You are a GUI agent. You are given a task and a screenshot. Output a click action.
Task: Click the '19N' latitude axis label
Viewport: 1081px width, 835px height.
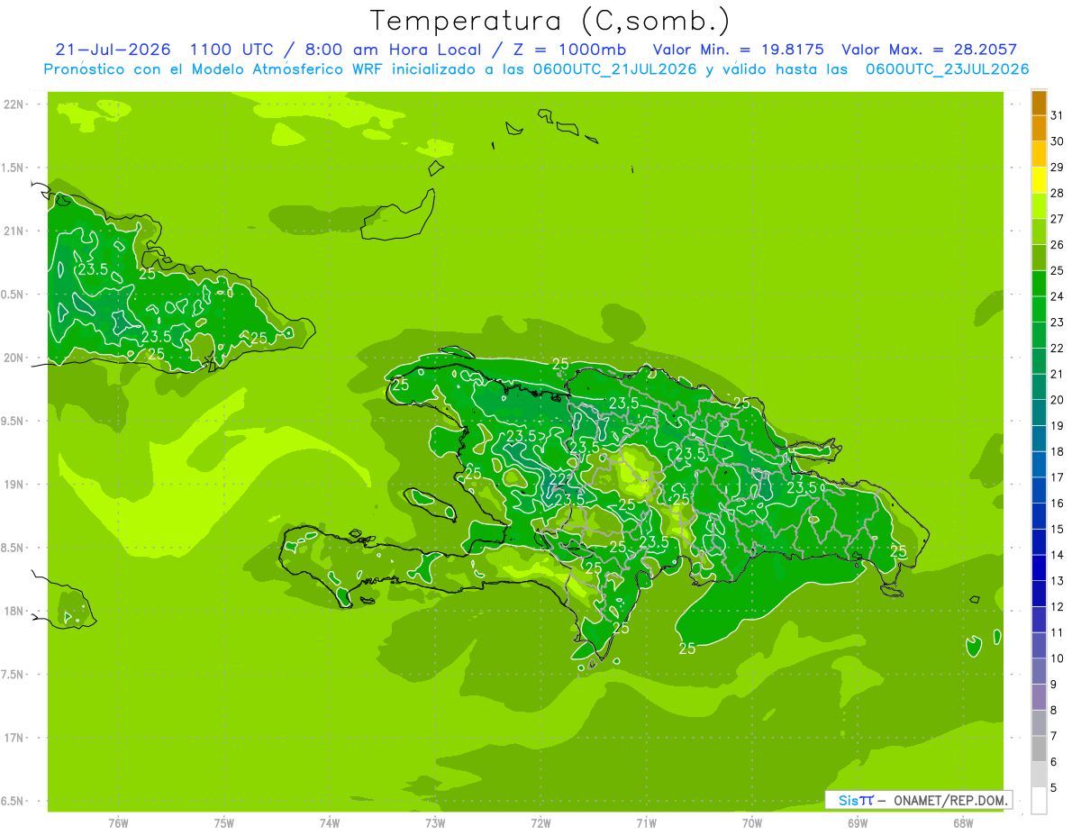pos(14,485)
